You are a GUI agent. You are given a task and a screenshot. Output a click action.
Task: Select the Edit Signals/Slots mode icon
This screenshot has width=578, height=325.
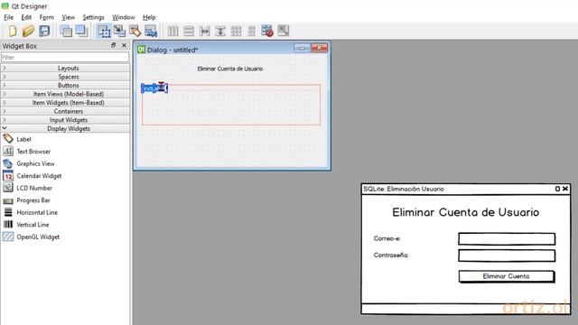point(119,31)
